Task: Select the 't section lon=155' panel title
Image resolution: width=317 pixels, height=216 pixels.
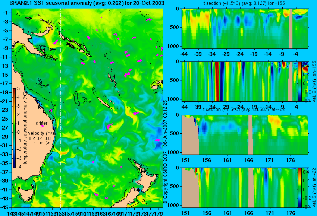Action: tap(244, 3)
